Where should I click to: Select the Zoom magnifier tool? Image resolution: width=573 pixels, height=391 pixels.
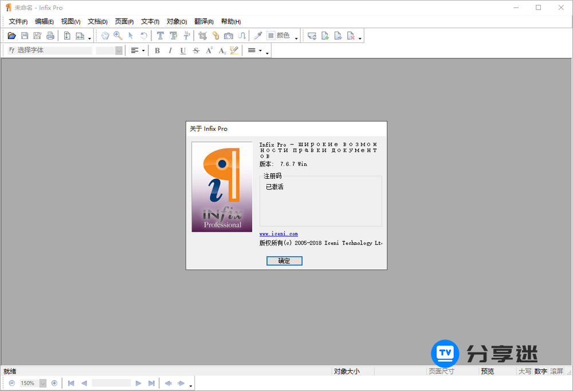118,36
